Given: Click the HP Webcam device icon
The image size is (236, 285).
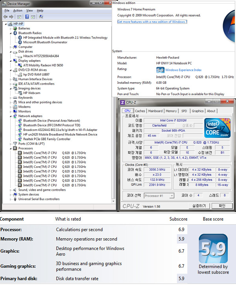Looking at the screenshot, I should (20, 93).
